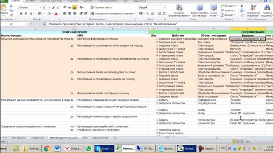Toggle the highlighted bottom alignment button
The width and height of the screenshot is (273, 153).
click(74, 8)
